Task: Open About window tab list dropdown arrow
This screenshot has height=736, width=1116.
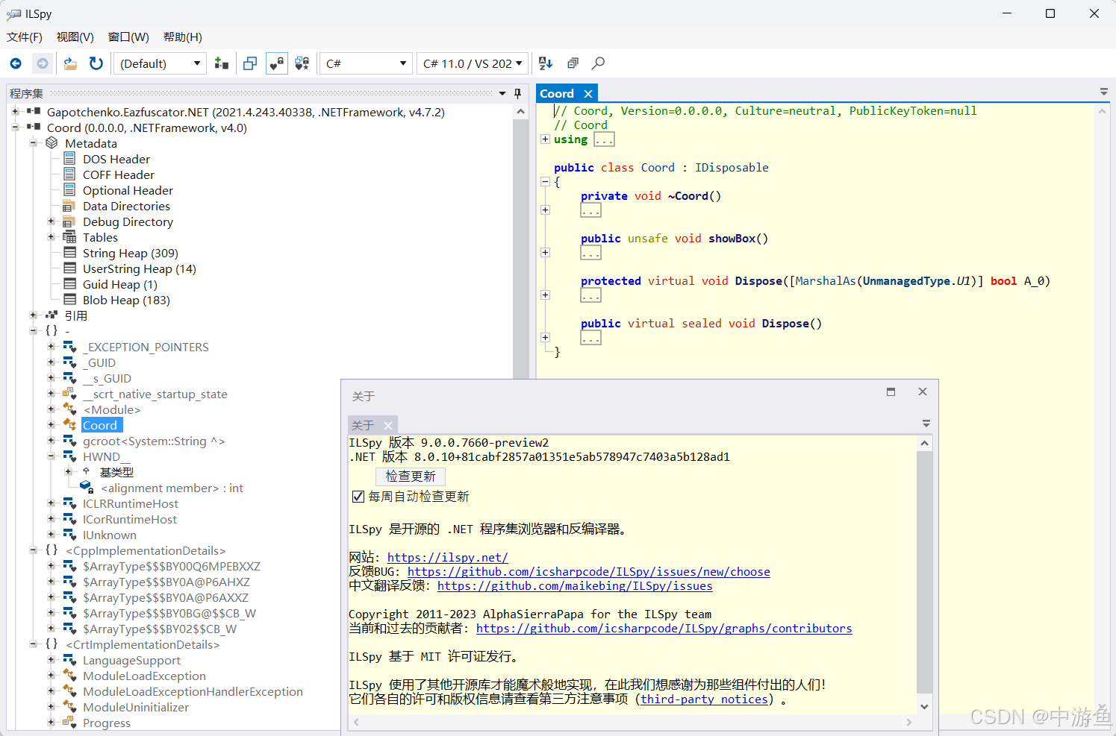Action: click(926, 424)
